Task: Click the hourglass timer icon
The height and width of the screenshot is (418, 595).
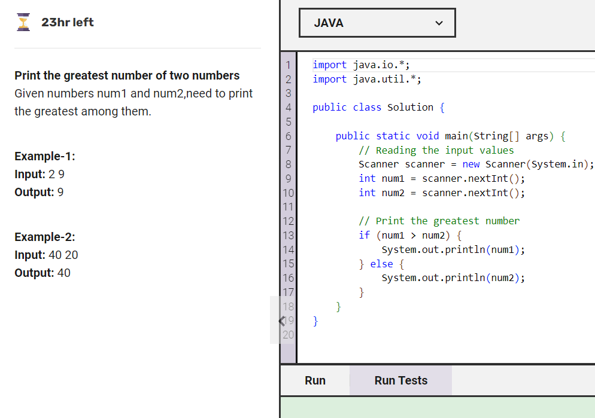Action: tap(23, 22)
